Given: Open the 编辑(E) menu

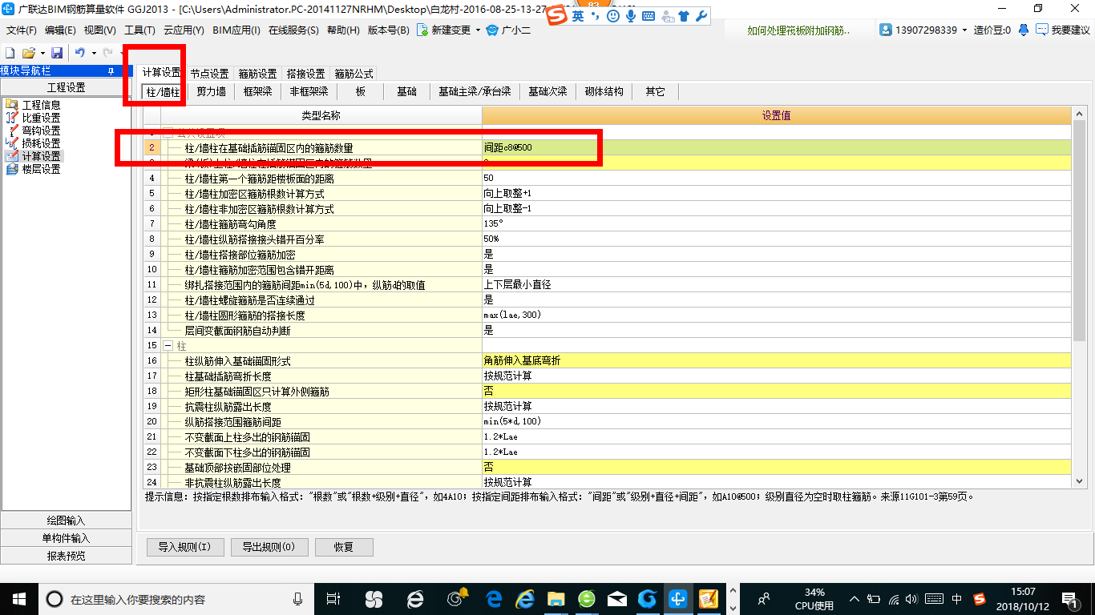Looking at the screenshot, I should [60, 30].
